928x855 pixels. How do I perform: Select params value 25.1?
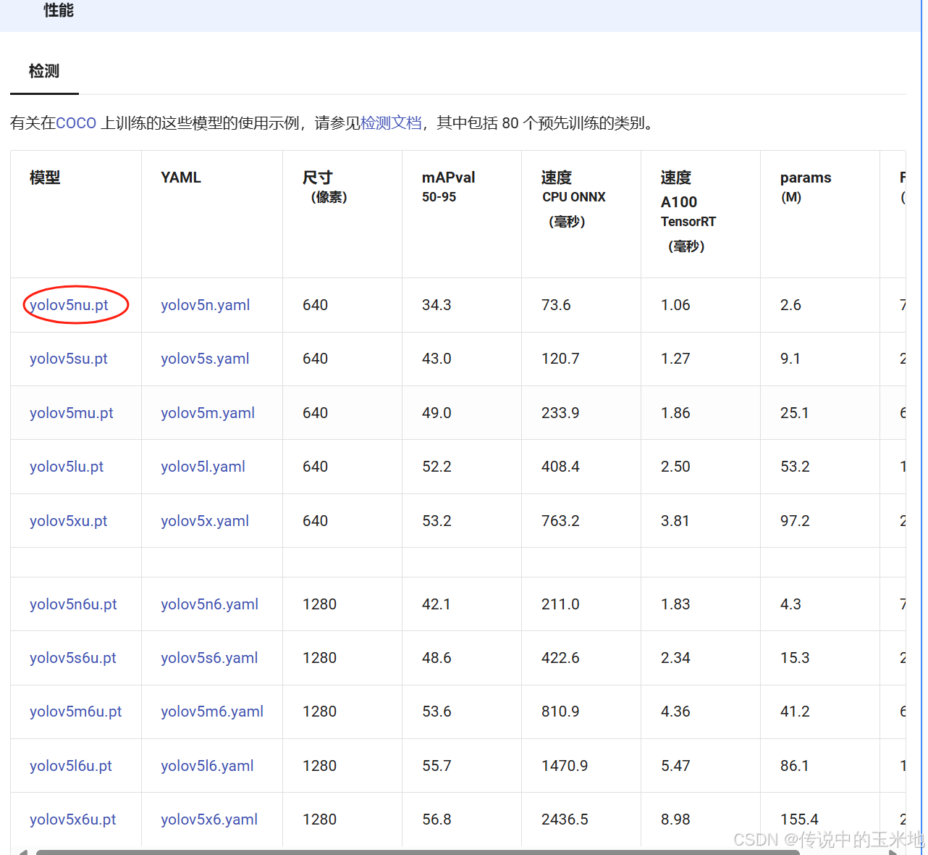795,413
